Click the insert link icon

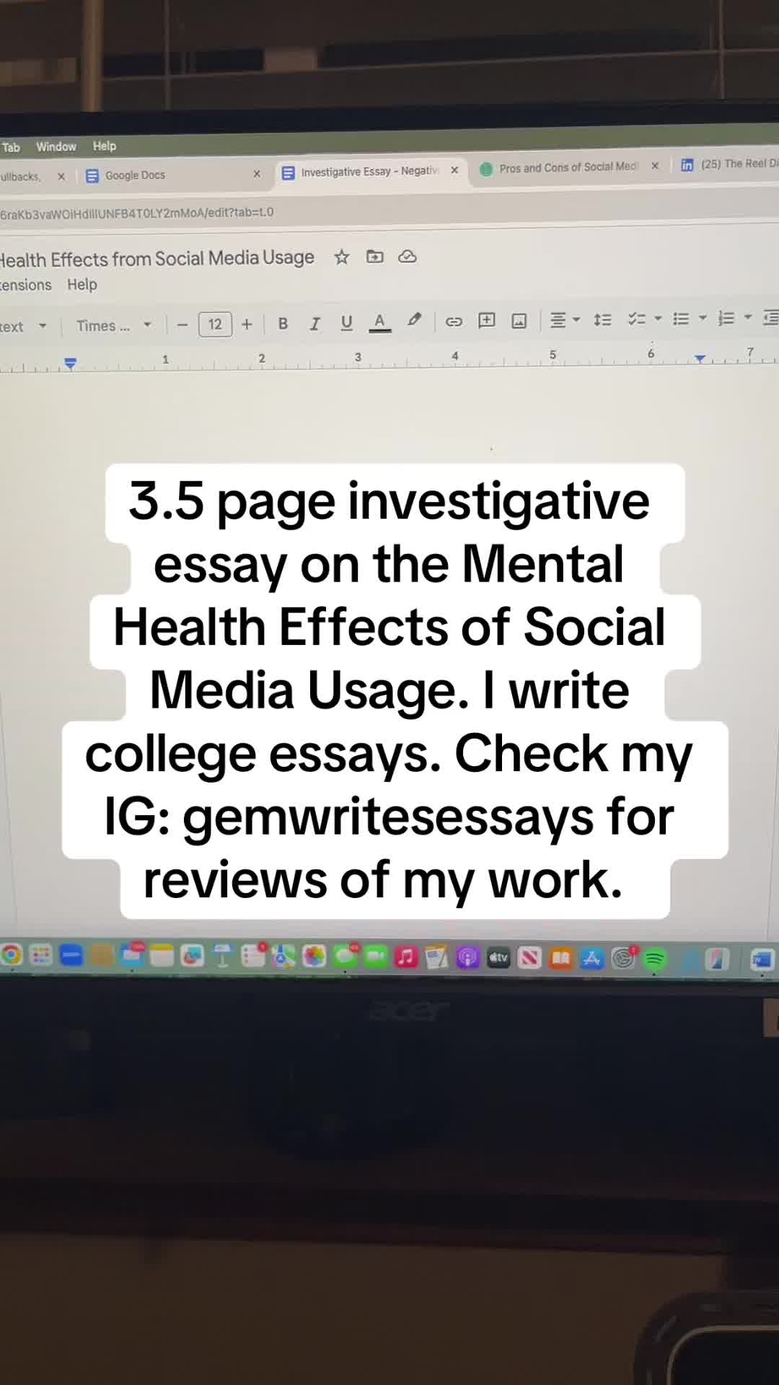454,322
